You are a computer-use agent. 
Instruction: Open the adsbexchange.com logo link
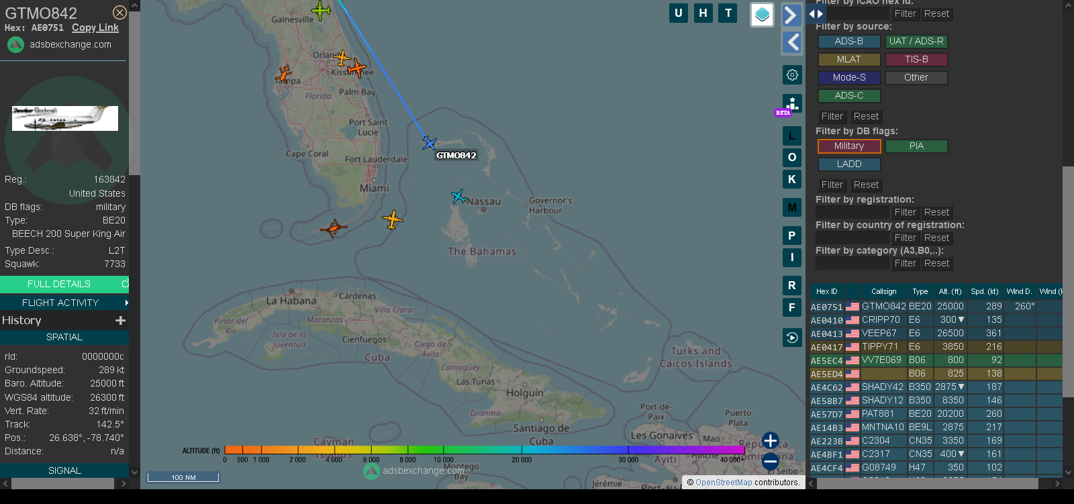click(59, 44)
